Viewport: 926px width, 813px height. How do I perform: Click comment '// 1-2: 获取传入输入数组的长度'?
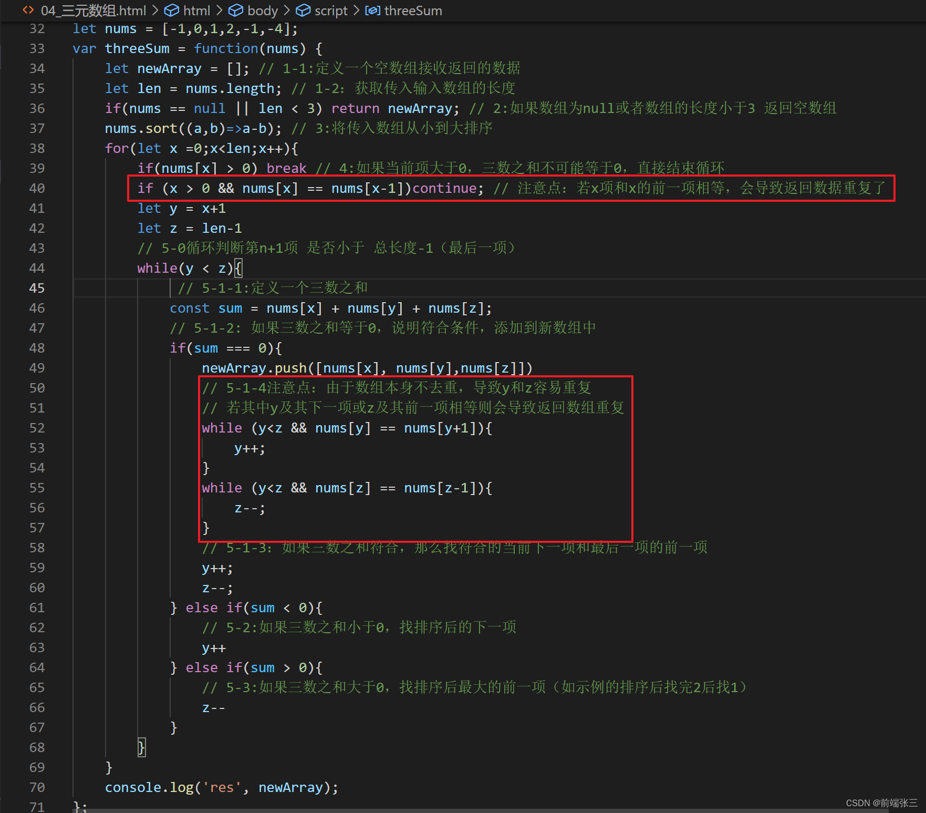[403, 88]
